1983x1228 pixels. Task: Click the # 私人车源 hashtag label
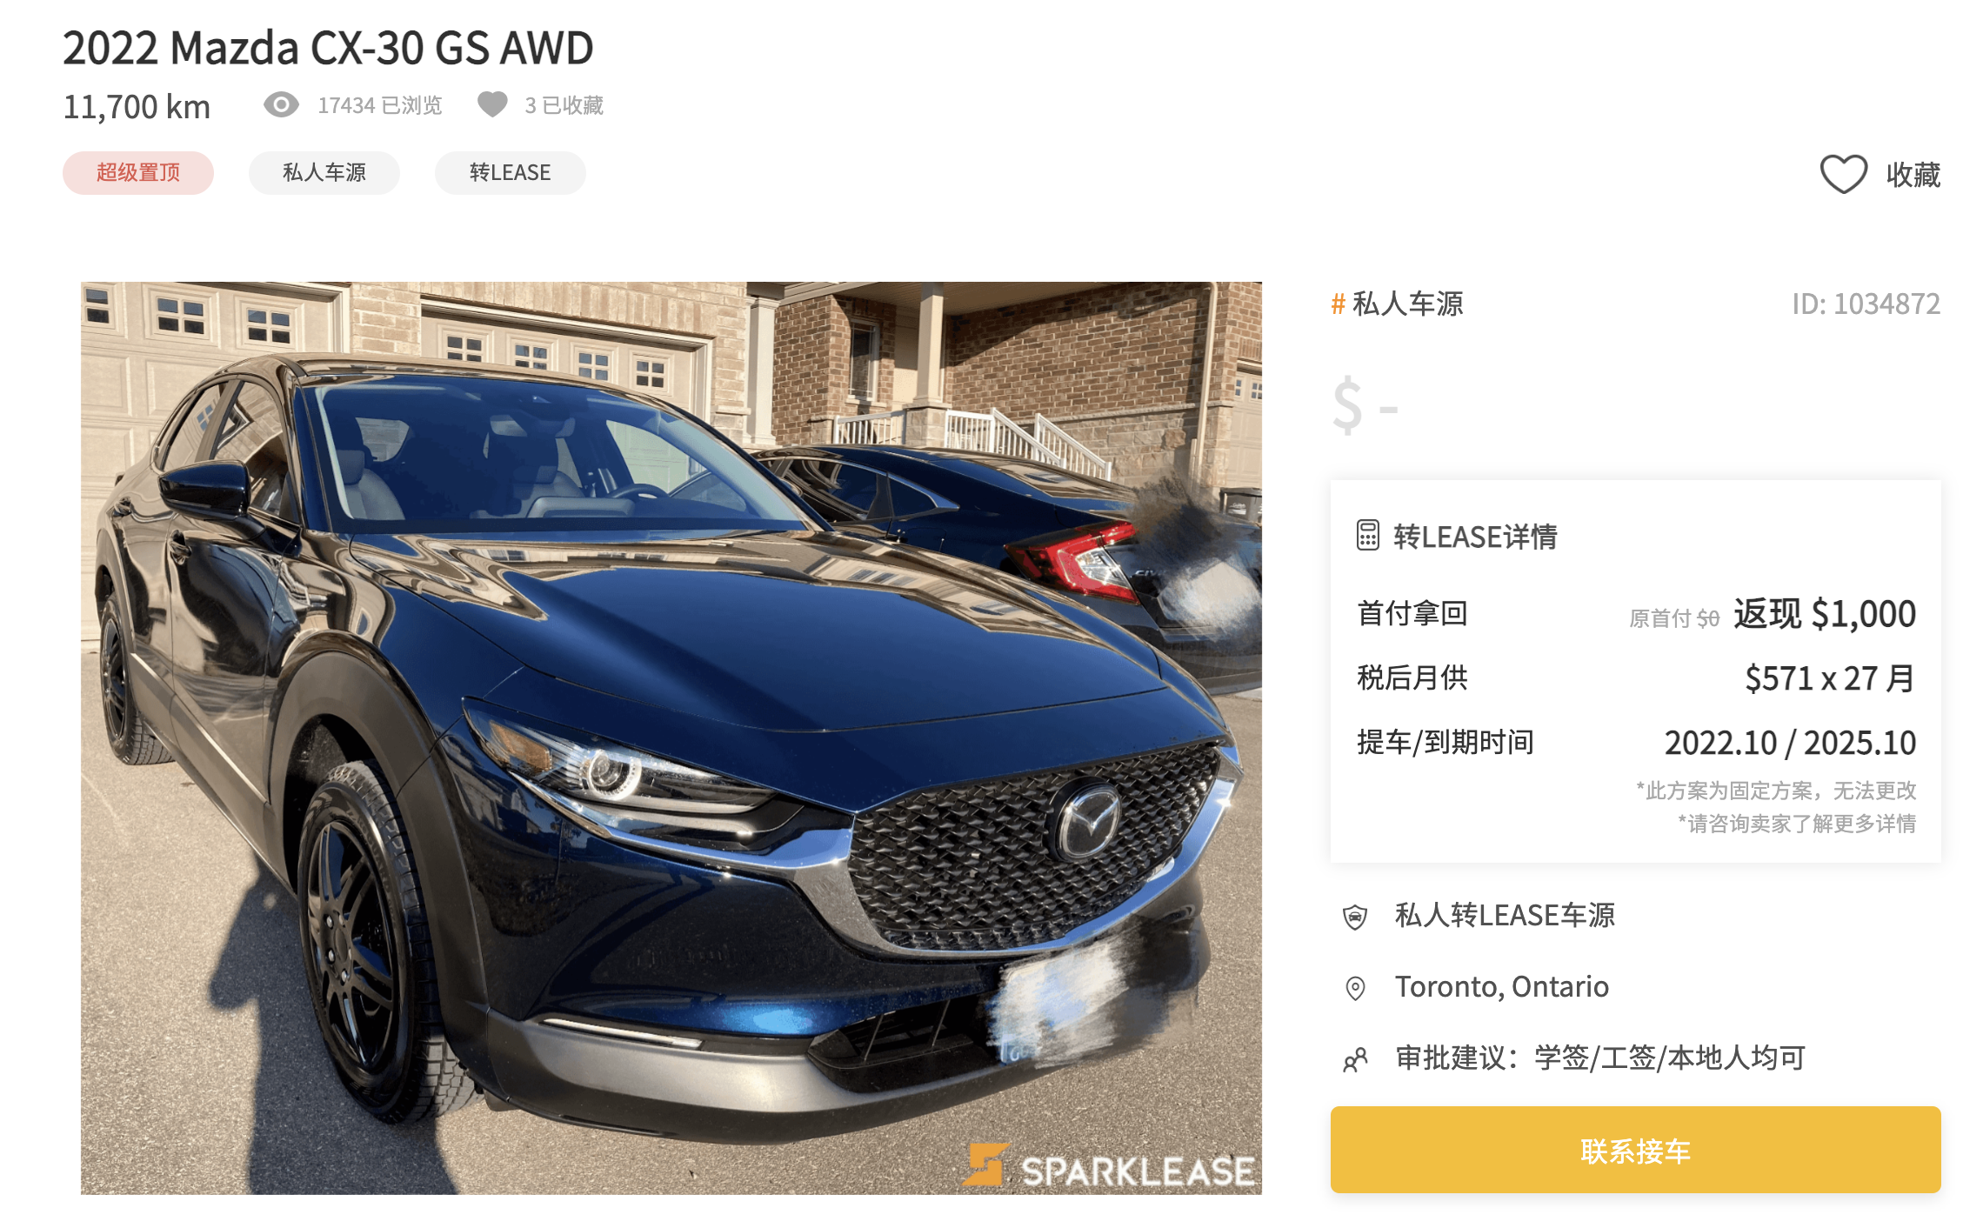click(1397, 304)
